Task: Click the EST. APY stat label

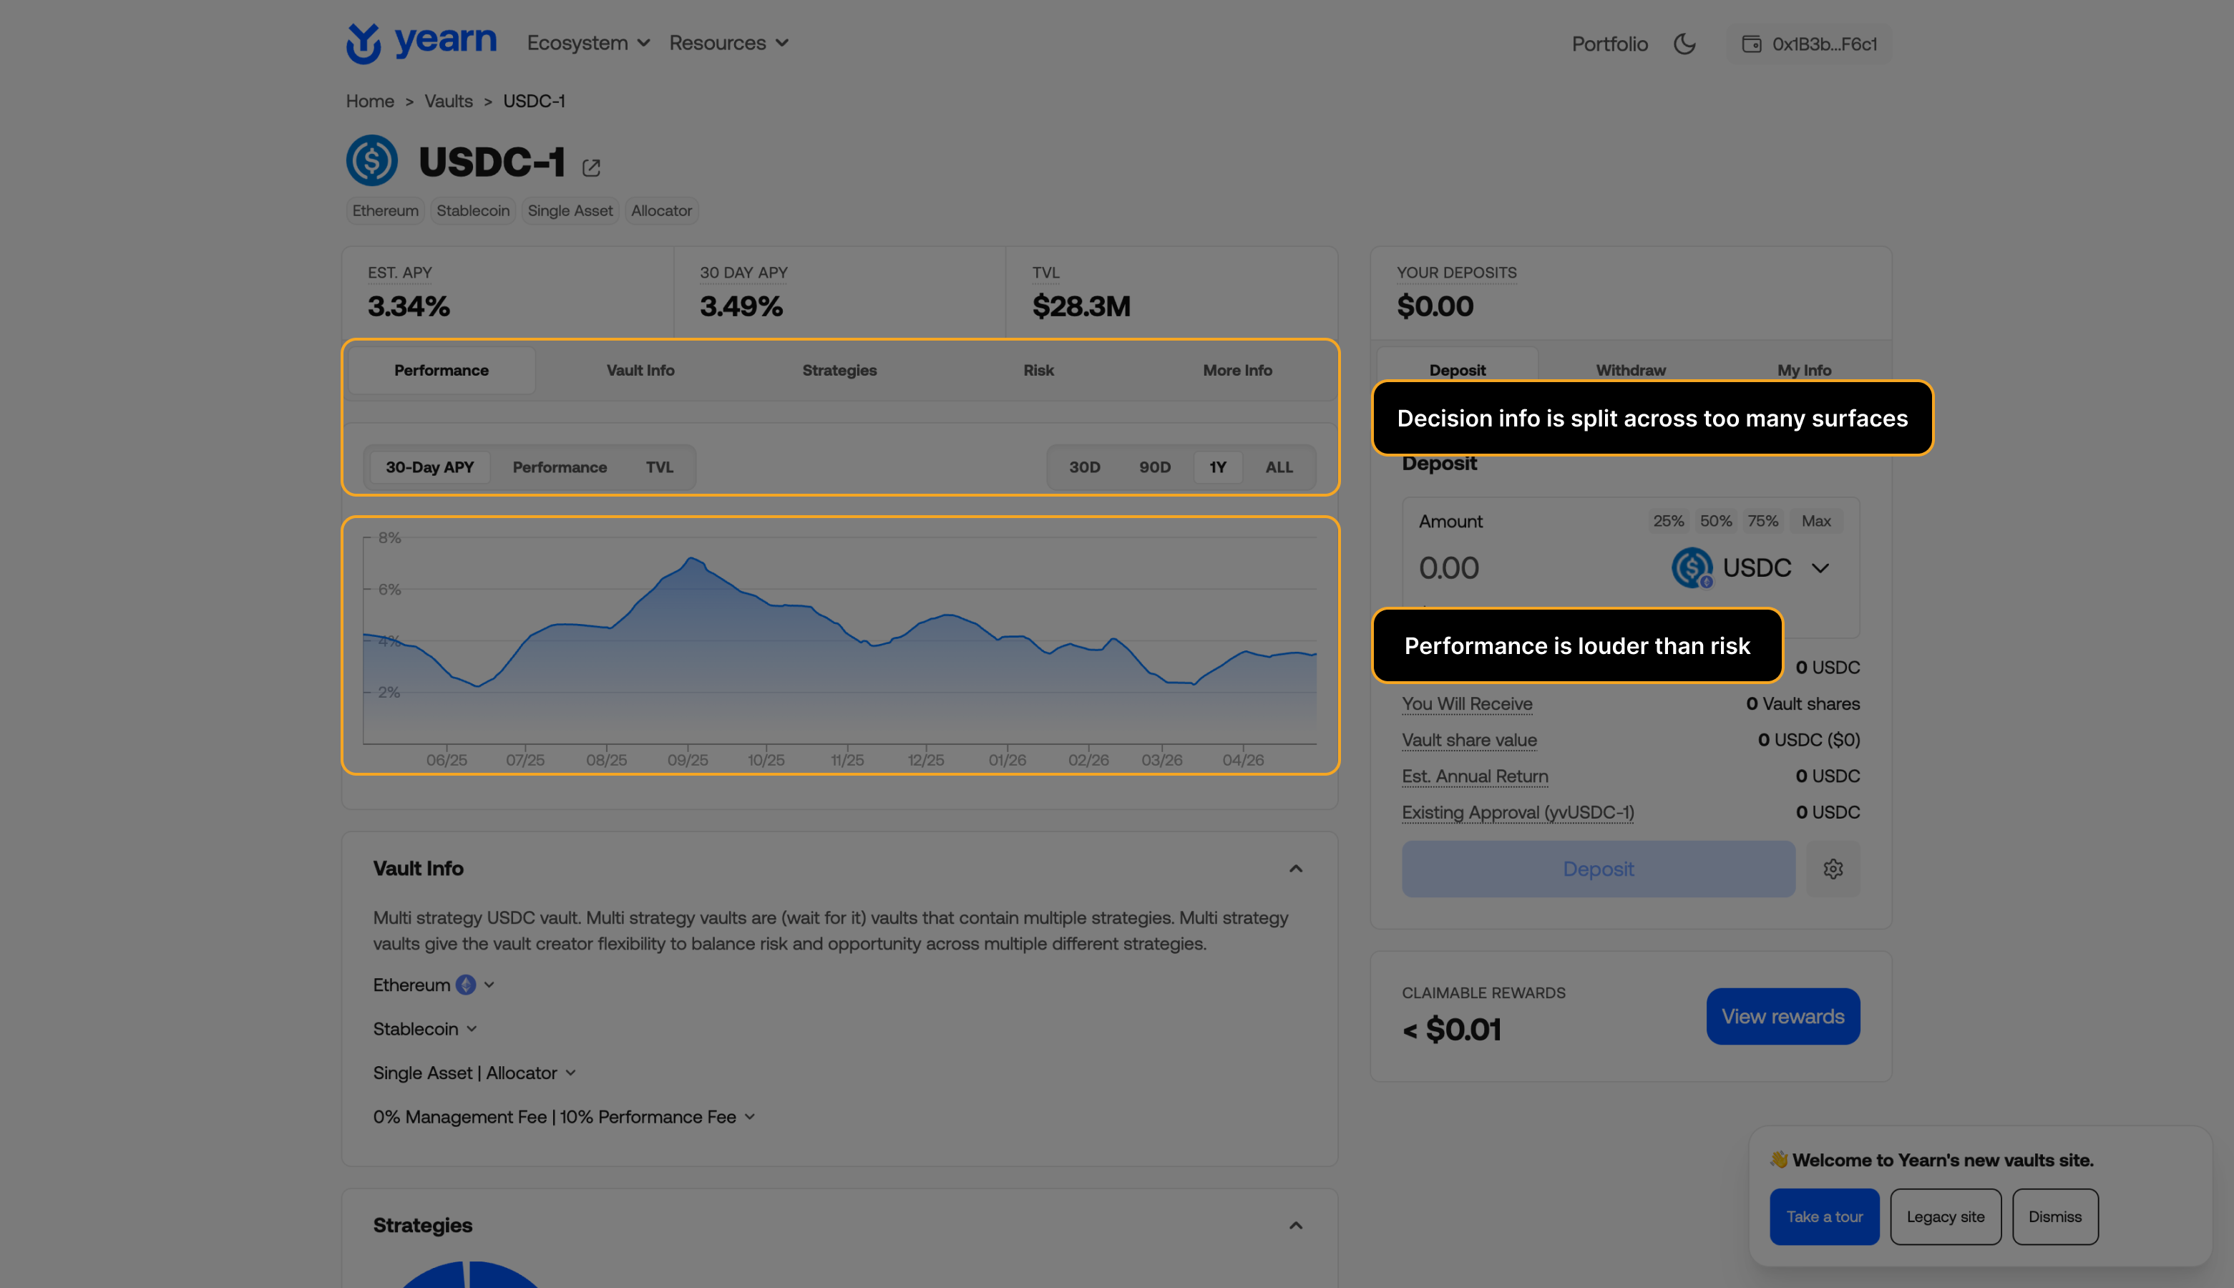Action: (x=400, y=273)
